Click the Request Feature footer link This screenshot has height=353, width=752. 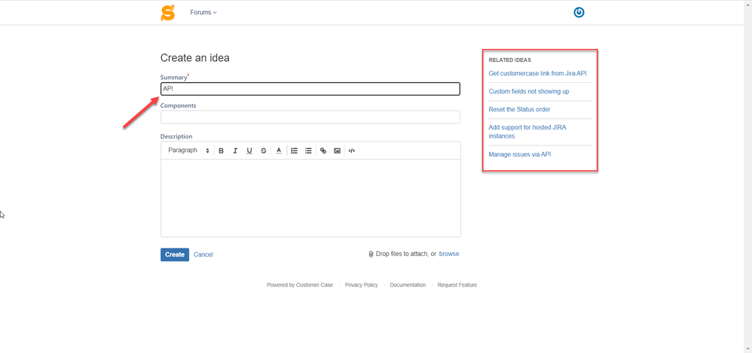coord(457,285)
